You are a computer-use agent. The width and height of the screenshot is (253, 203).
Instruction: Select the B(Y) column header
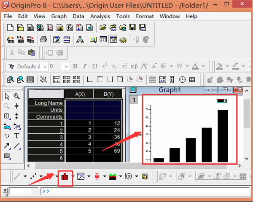tap(108, 94)
